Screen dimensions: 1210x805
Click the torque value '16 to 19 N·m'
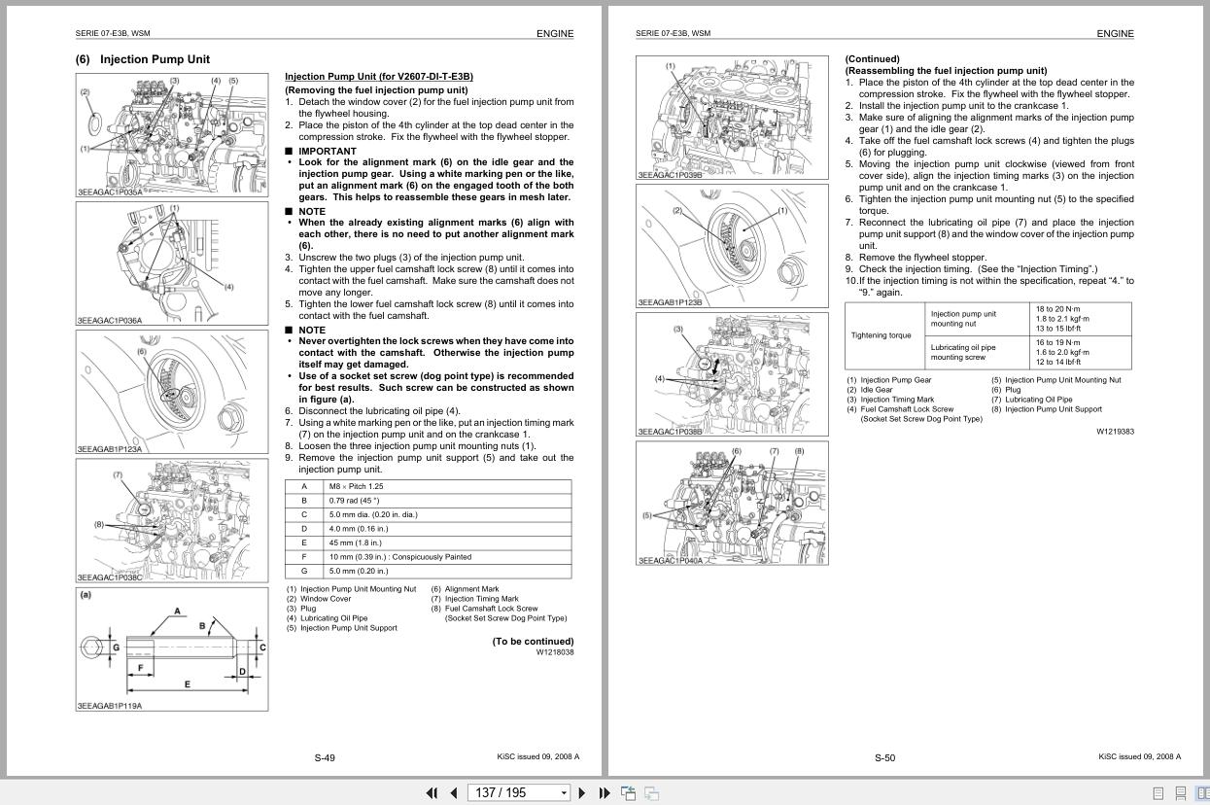click(1057, 342)
